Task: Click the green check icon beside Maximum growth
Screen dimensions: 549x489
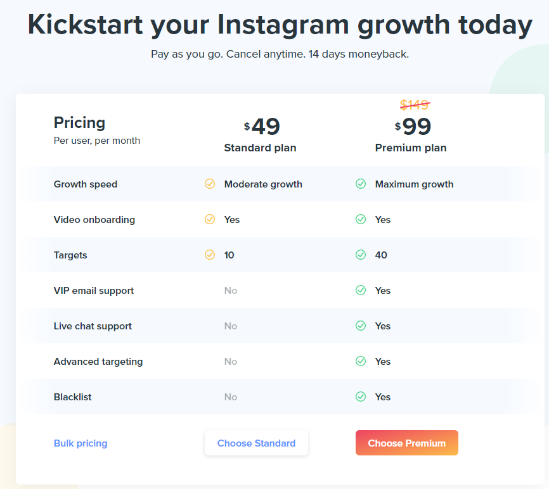Action: (x=361, y=184)
